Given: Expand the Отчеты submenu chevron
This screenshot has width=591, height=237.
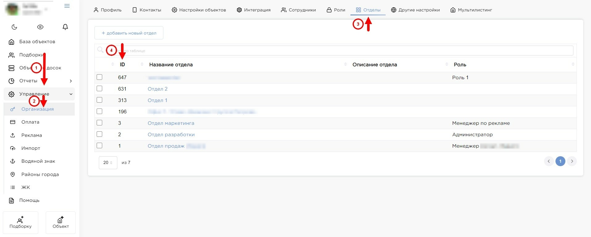Looking at the screenshot, I should [71, 81].
